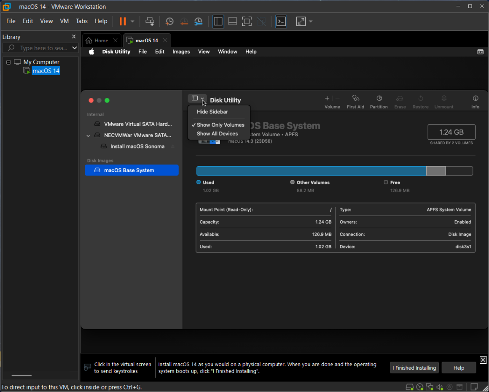
Task: Toggle the thumbnail bar view icon
Action: tap(232, 21)
